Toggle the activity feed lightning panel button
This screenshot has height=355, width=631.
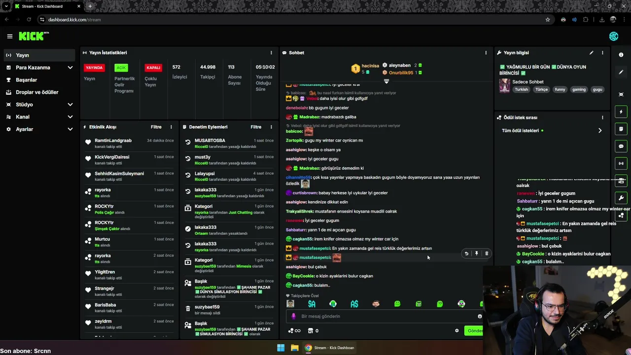(x=621, y=112)
